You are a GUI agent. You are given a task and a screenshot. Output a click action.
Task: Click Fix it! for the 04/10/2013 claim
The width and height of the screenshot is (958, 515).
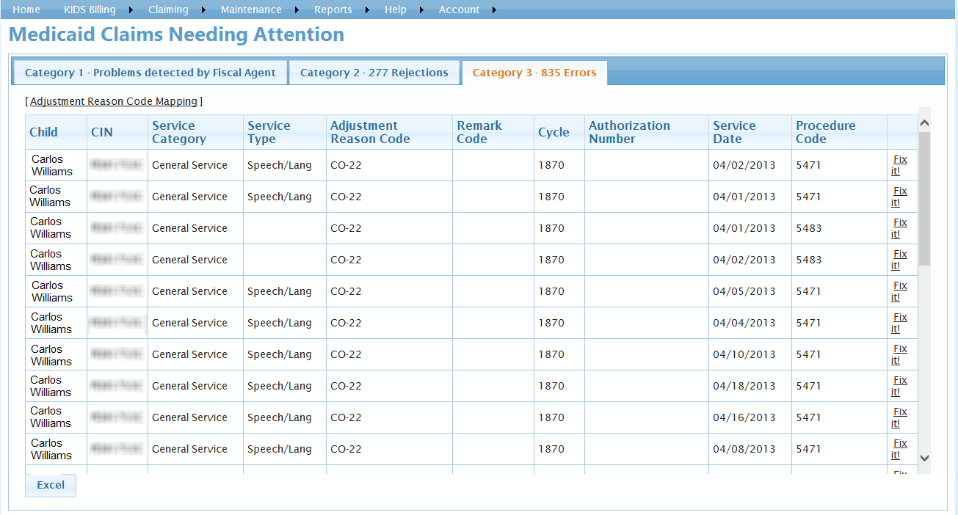pyautogui.click(x=899, y=354)
